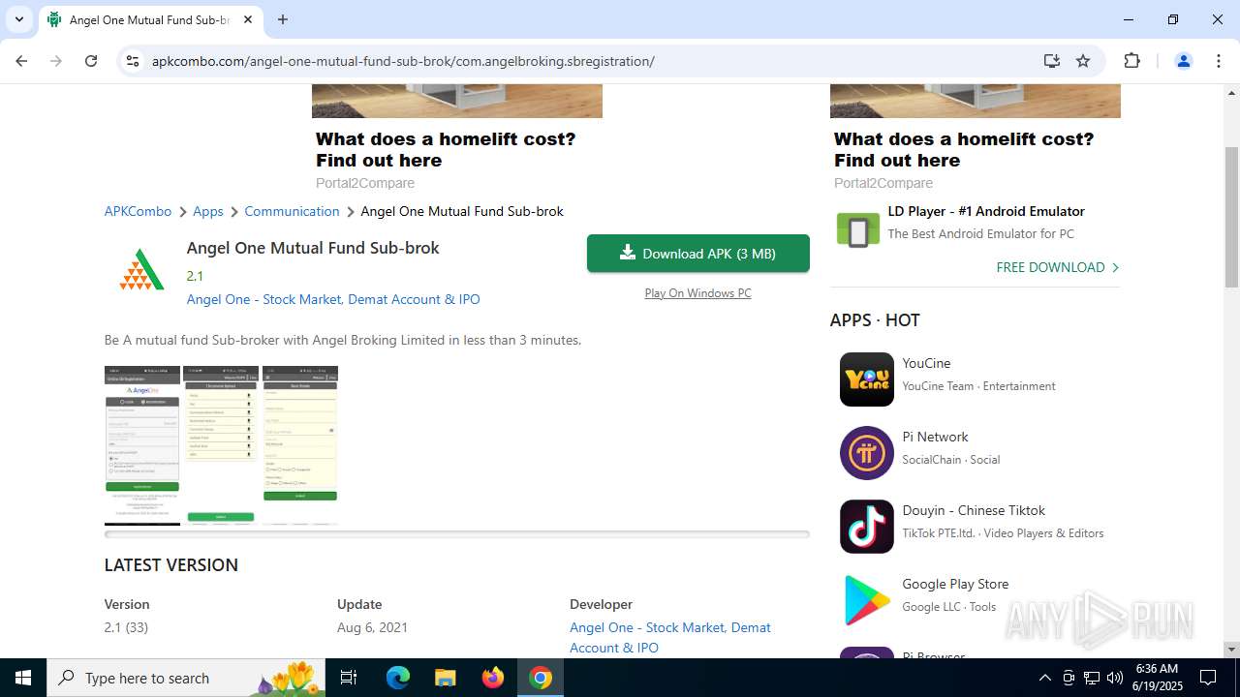Image resolution: width=1240 pixels, height=697 pixels.
Task: Click the Communication breadcrumb link
Action: [292, 211]
